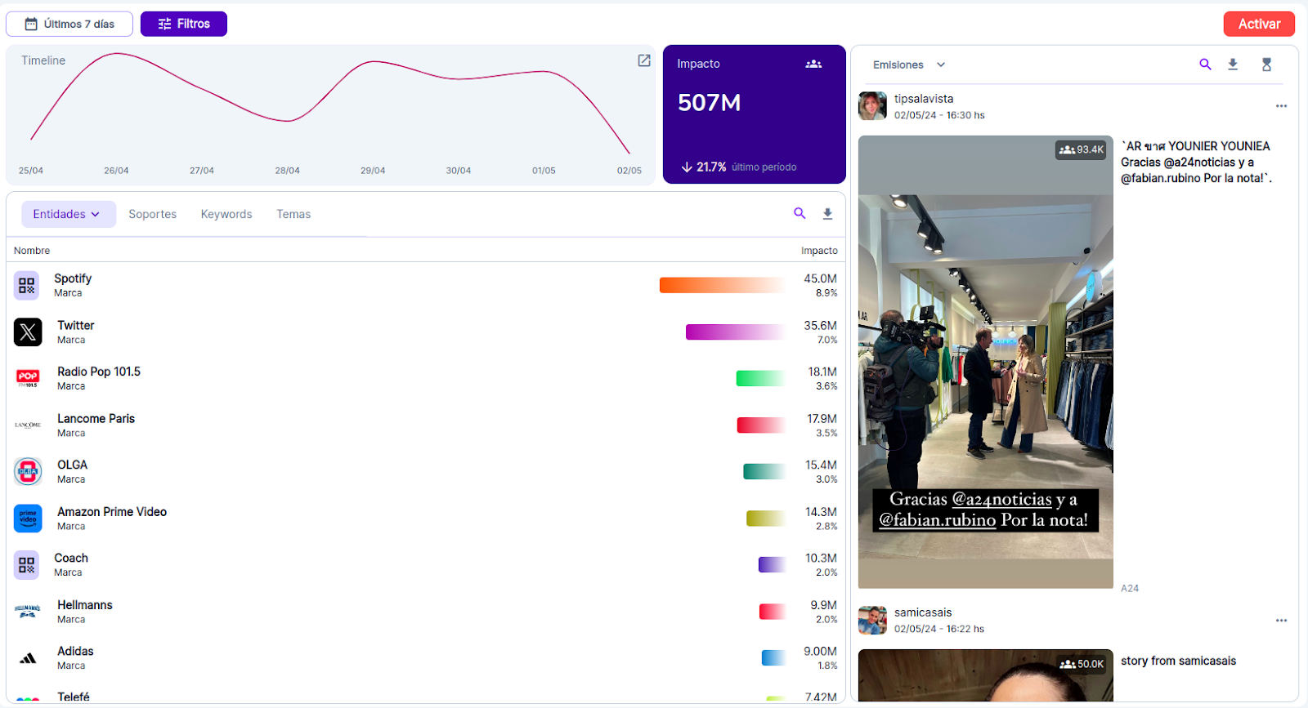Click the Radio Pop green impact bar
Viewport: 1308px width, 708px height.
point(761,378)
